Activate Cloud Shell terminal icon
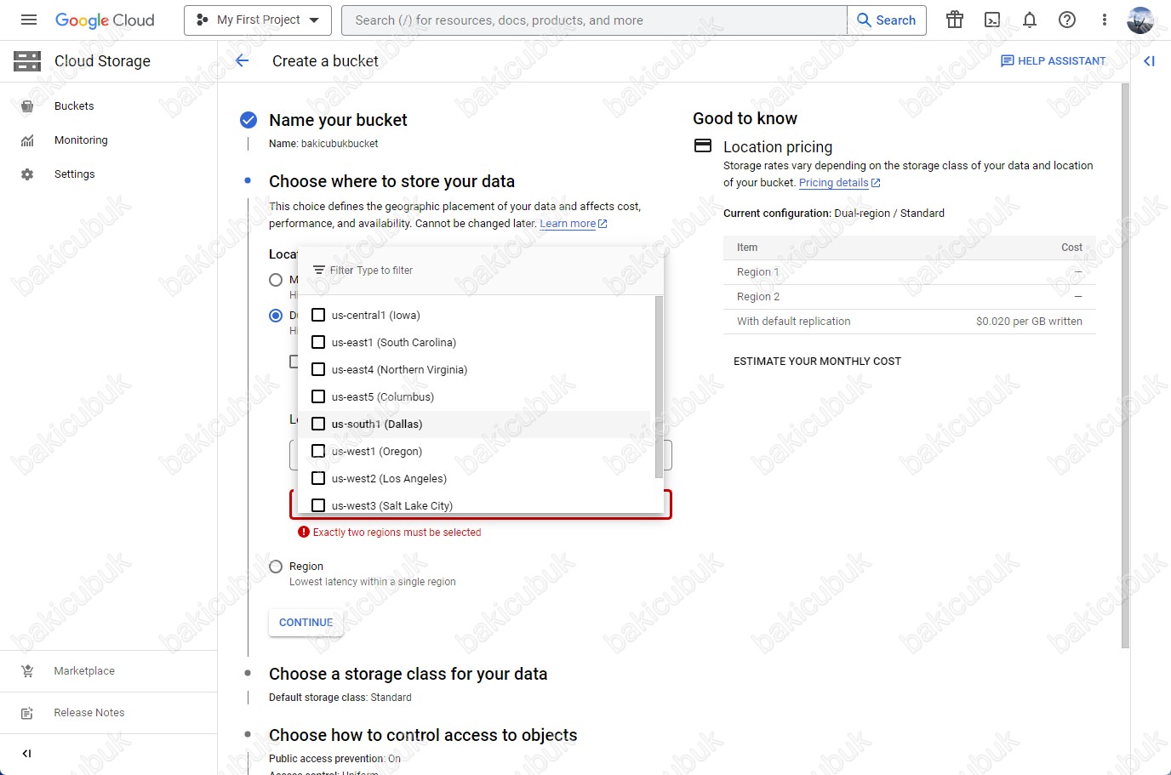Image resolution: width=1171 pixels, height=775 pixels. [x=992, y=20]
